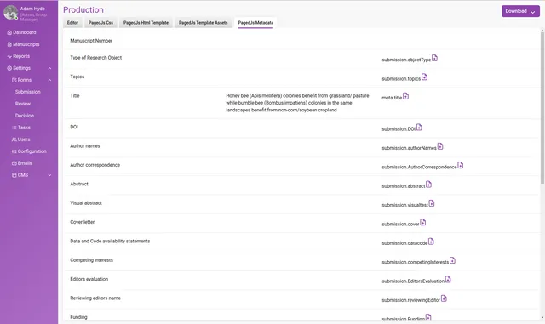Collapse the Forms submenu chevron
Viewport: 545px width, 324px height.
pos(49,80)
